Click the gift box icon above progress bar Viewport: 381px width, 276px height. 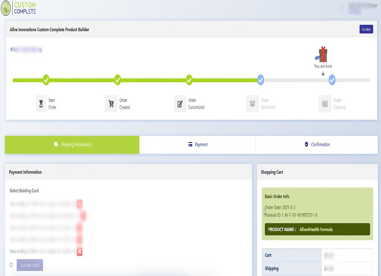pos(323,54)
